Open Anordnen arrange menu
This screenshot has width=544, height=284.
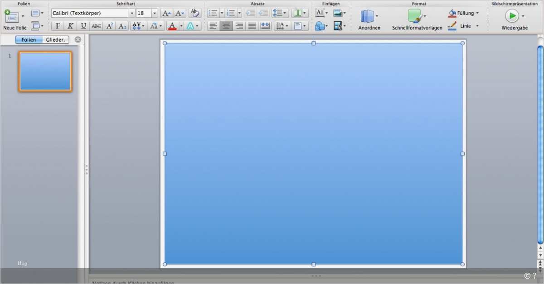[x=369, y=20]
